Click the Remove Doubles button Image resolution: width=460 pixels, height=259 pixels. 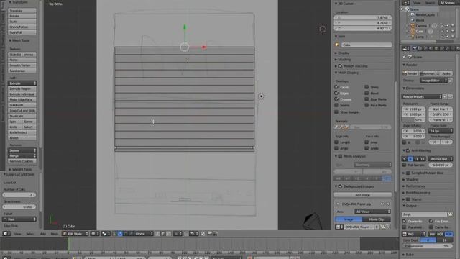click(22, 161)
